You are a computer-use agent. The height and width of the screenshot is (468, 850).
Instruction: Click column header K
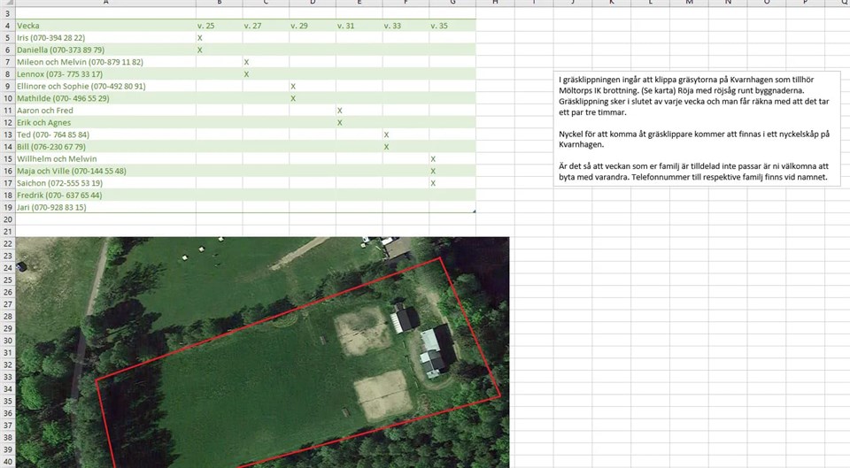pos(611,3)
